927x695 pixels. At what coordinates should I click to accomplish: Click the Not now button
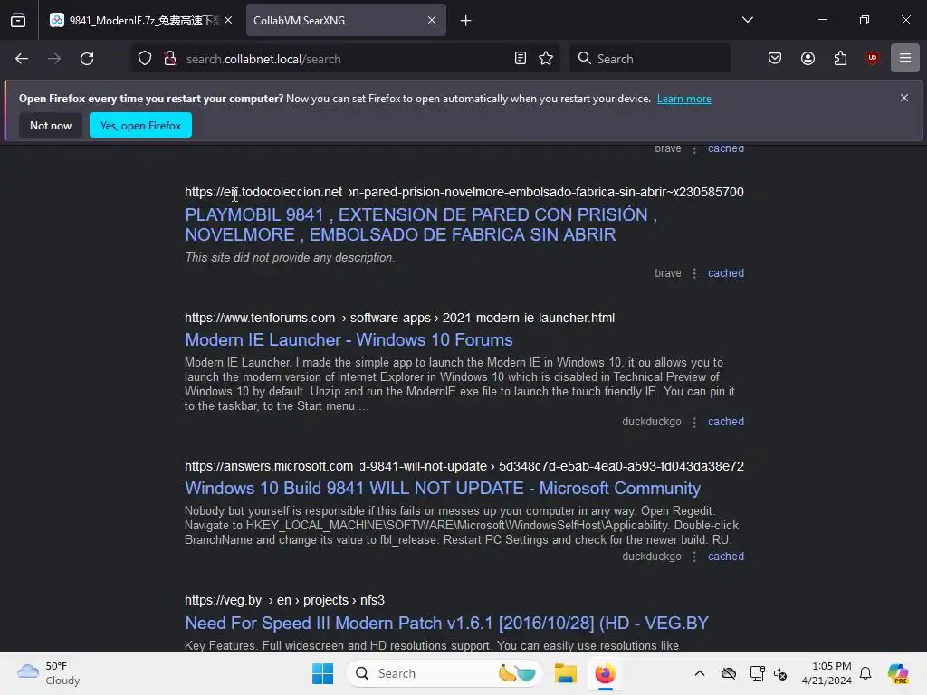[x=51, y=125]
